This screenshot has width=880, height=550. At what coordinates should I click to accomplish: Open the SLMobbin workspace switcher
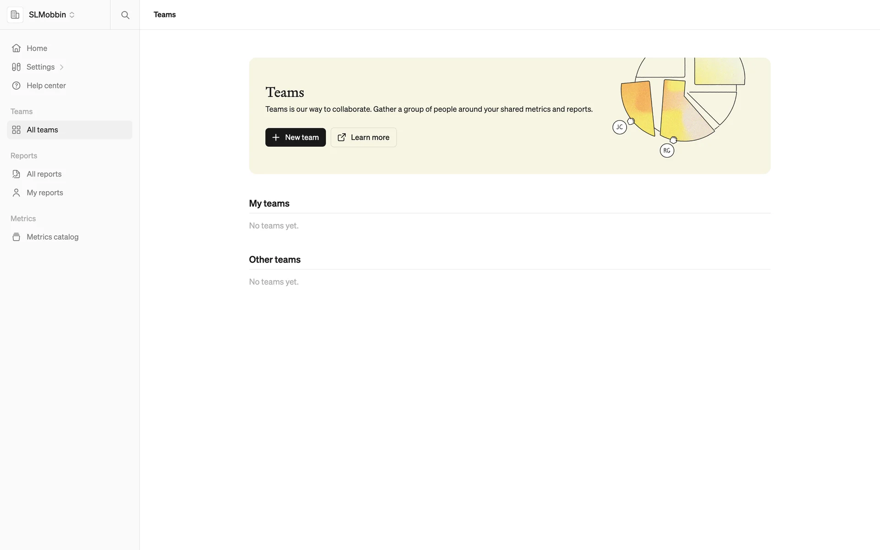pos(51,15)
